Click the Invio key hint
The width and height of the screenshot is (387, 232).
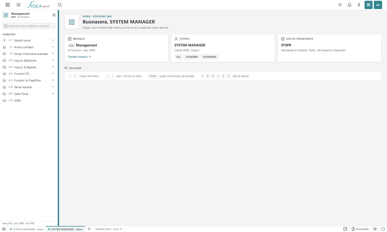(x=153, y=76)
